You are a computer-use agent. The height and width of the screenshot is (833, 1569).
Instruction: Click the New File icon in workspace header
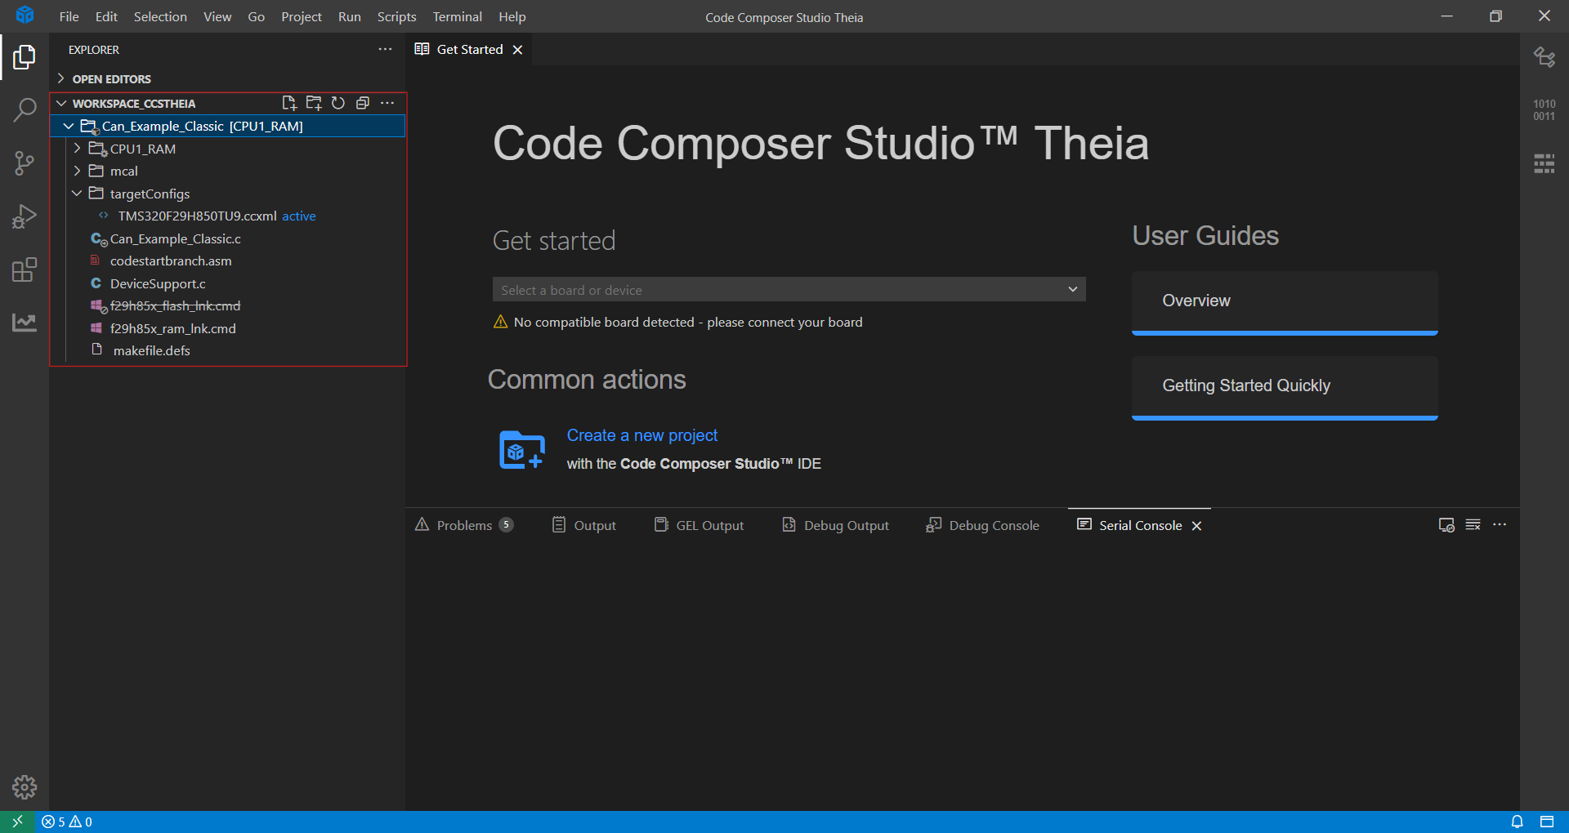click(289, 103)
